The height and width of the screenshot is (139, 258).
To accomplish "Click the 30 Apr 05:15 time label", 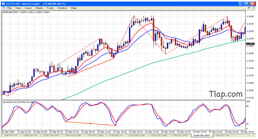I will (x=248, y=132).
